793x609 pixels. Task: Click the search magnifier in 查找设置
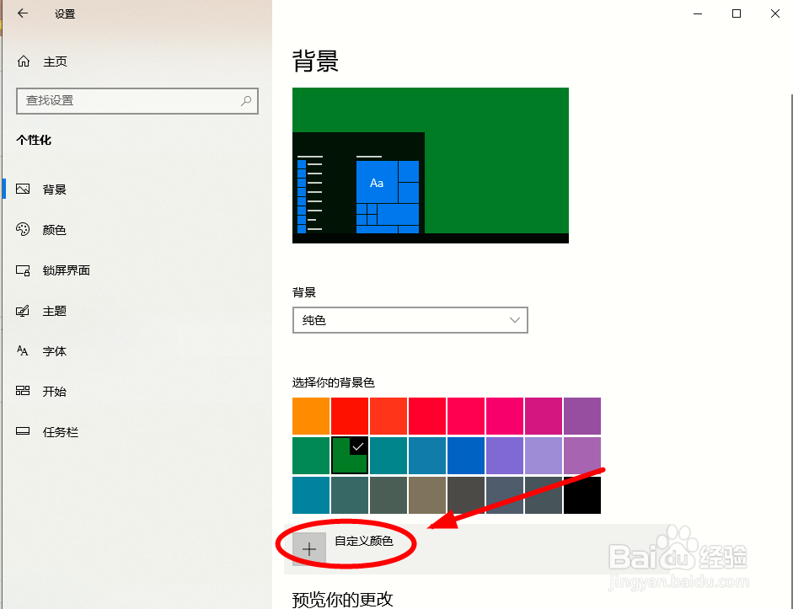pyautogui.click(x=244, y=101)
